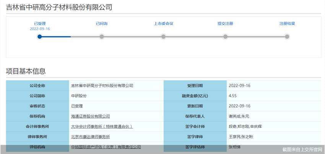Open the 海通证券股份有限公司 sponsor link
Screen dimensions: 325x154
coord(90,116)
